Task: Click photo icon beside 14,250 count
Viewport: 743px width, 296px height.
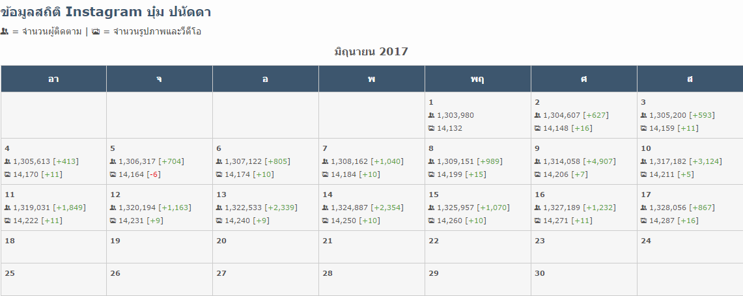Action: (325, 221)
